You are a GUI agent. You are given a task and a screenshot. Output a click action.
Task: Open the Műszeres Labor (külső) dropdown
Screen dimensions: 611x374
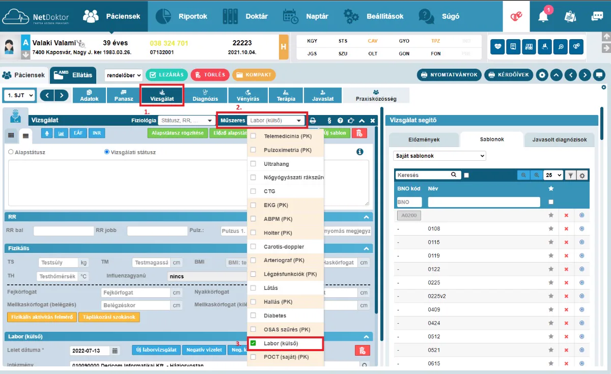pos(276,121)
